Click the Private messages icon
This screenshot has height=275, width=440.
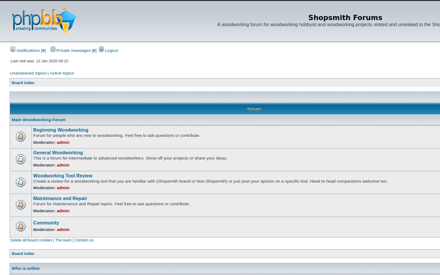pyautogui.click(x=53, y=49)
